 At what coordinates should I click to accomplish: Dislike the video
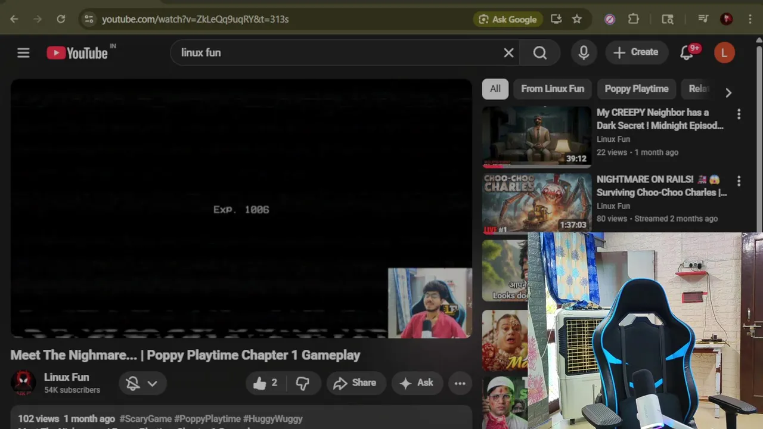tap(303, 383)
